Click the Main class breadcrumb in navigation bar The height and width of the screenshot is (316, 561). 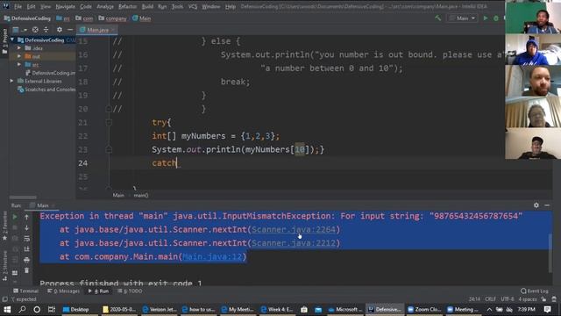click(x=142, y=18)
